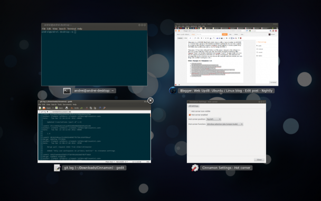This screenshot has height=201, width=321.
Task: Click the Cinnamon Settings gear icon
Action: [195, 168]
